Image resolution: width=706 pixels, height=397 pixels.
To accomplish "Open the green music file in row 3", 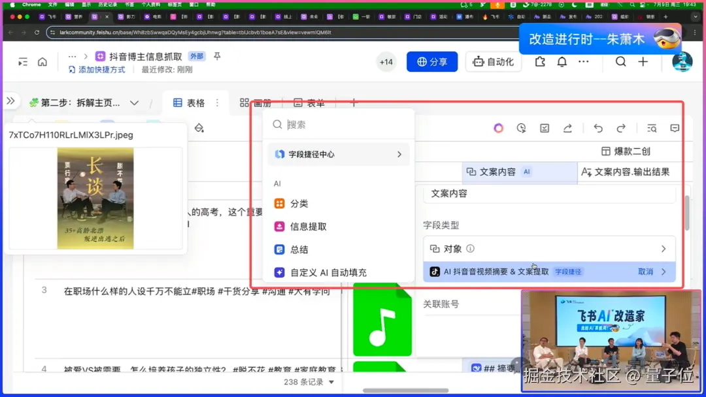I will (x=382, y=319).
